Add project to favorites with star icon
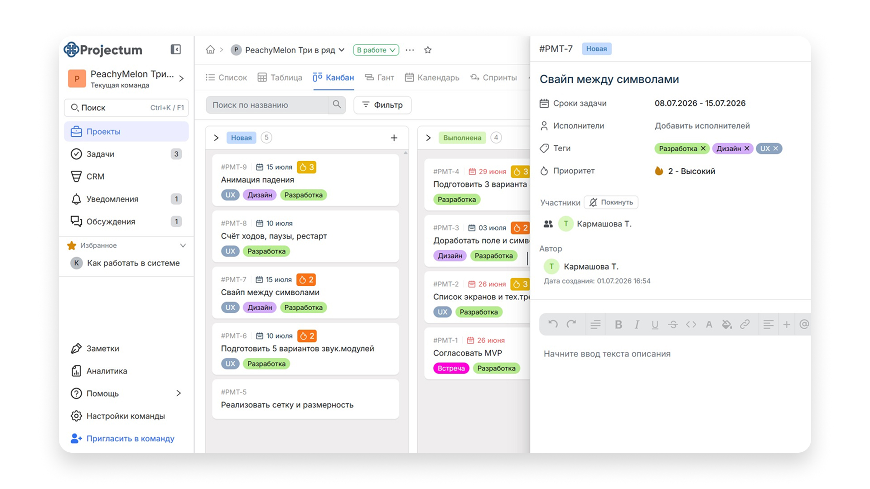Image resolution: width=870 pixels, height=489 pixels. tap(428, 50)
